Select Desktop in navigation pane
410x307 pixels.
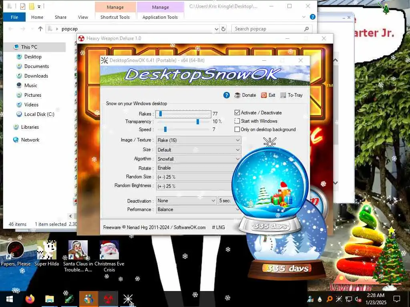coord(33,57)
